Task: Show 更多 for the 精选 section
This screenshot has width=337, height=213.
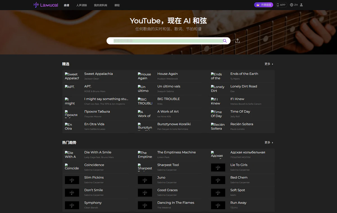Action: 269,64
